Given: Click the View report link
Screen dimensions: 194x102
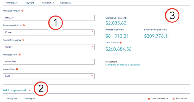Looking at the screenshot, I should [x=30, y=99].
